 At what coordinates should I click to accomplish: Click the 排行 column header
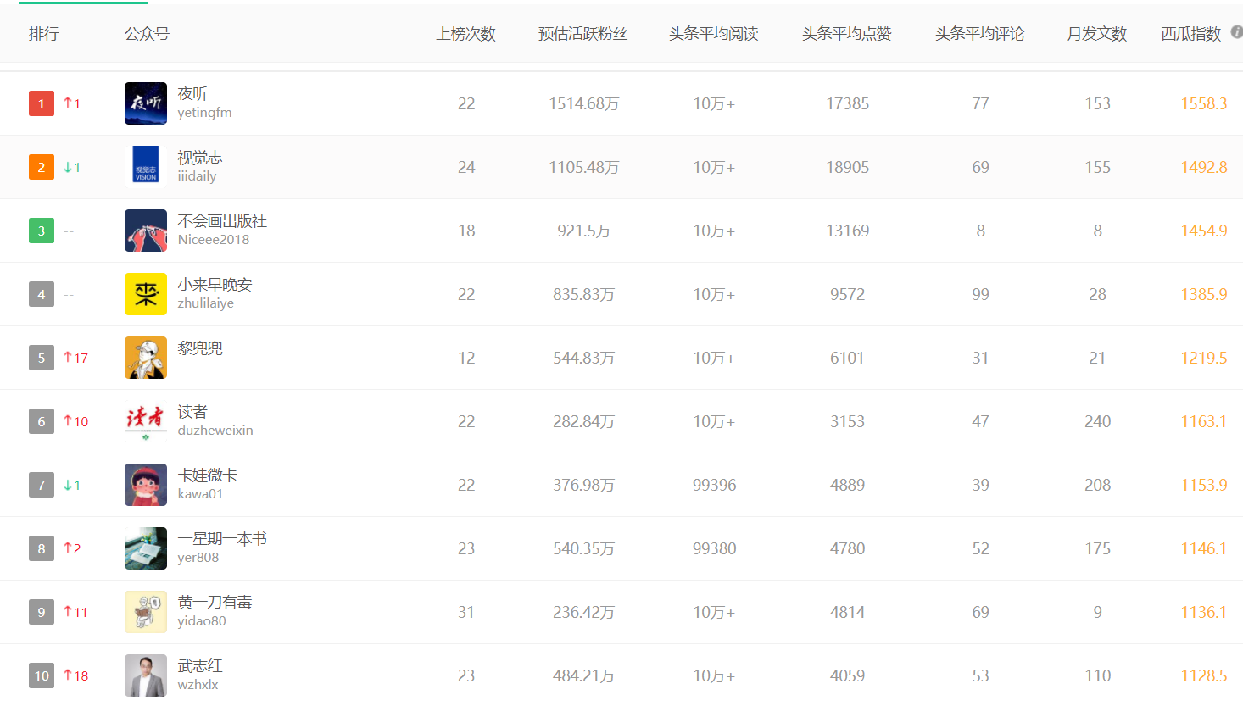coord(44,34)
